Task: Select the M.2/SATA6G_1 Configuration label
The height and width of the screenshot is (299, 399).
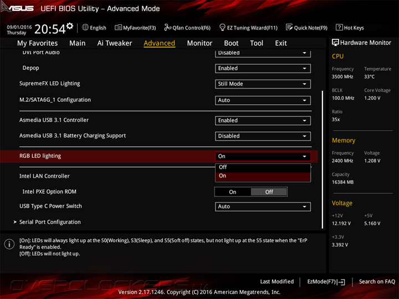Action: click(55, 100)
